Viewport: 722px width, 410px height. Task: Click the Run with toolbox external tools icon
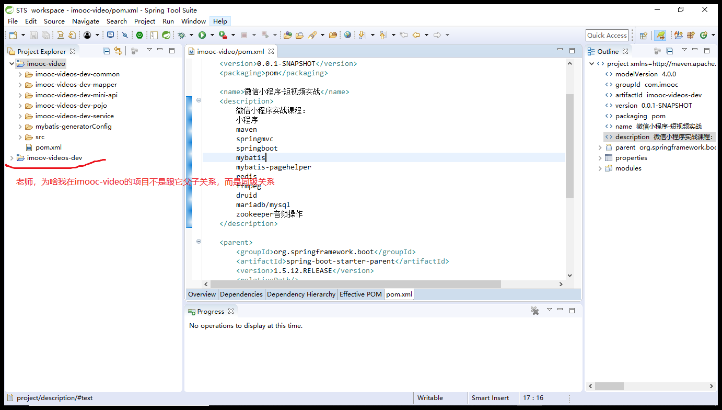click(x=223, y=35)
